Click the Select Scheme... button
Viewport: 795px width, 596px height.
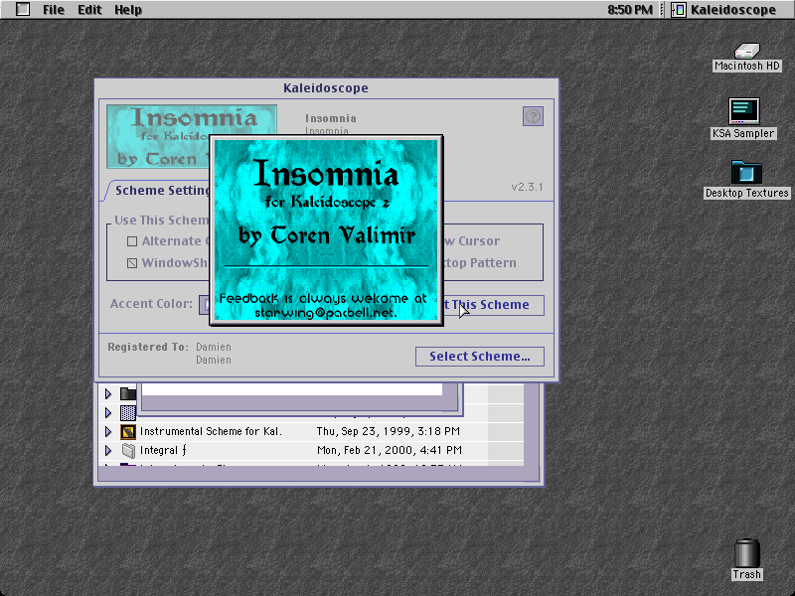click(480, 357)
